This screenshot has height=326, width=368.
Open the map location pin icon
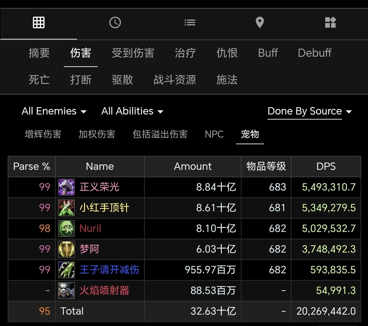(259, 22)
